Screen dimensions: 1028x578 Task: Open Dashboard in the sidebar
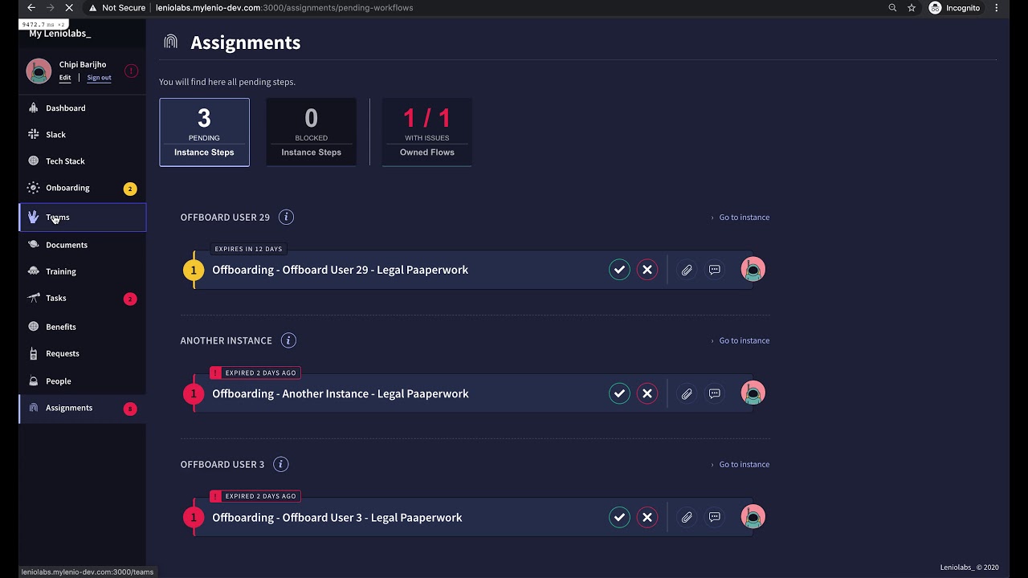click(x=83, y=108)
